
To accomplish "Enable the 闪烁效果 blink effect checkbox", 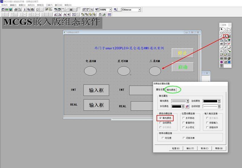I will pos(184,138).
